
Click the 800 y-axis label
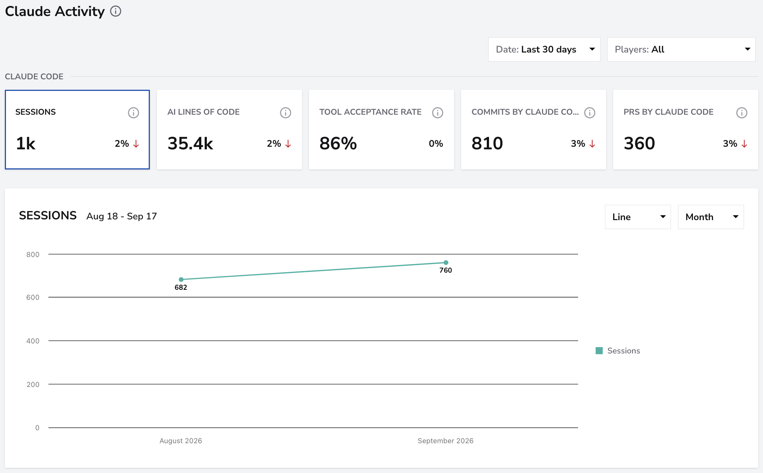pos(33,254)
